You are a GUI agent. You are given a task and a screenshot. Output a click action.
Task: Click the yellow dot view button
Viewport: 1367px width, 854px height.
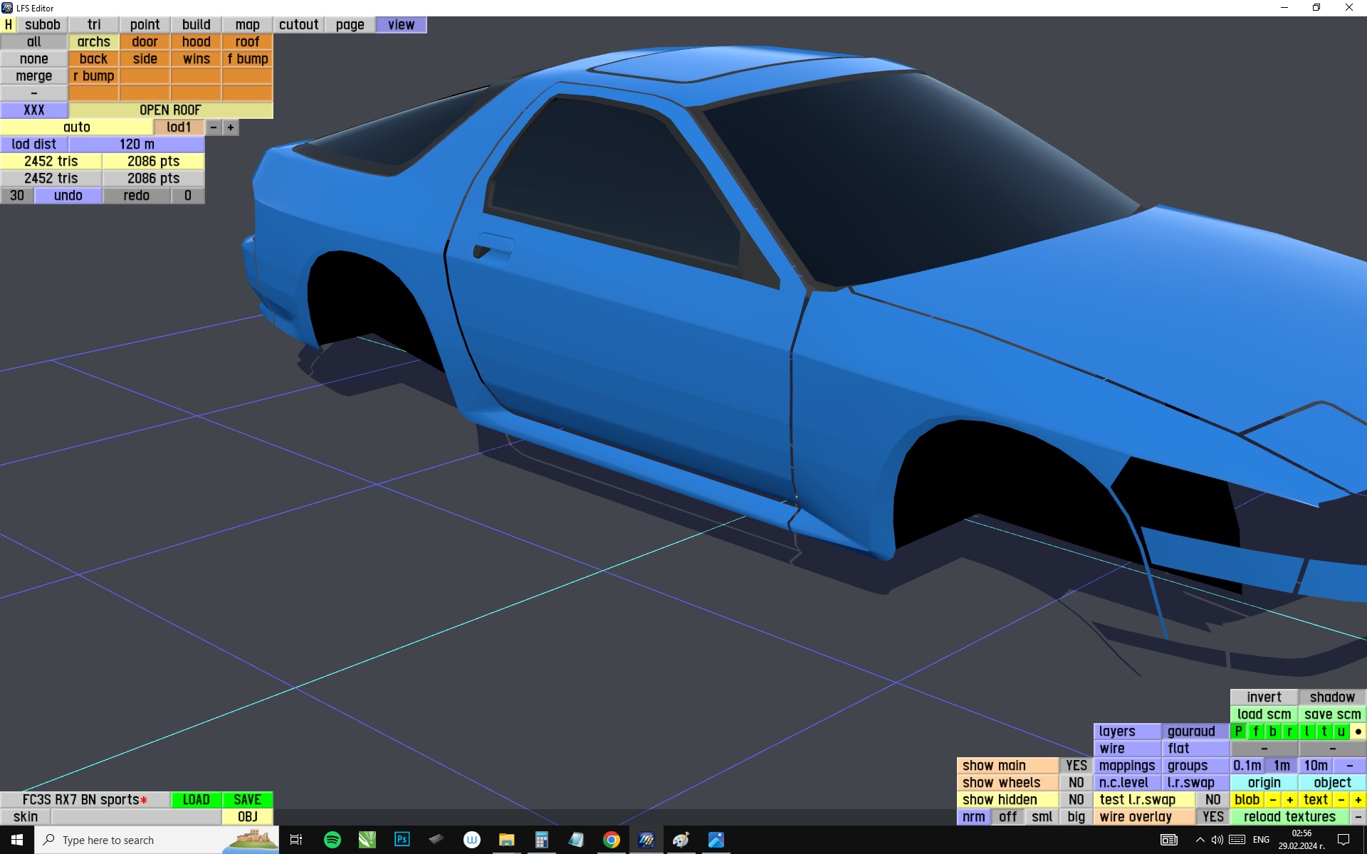coord(1358,731)
